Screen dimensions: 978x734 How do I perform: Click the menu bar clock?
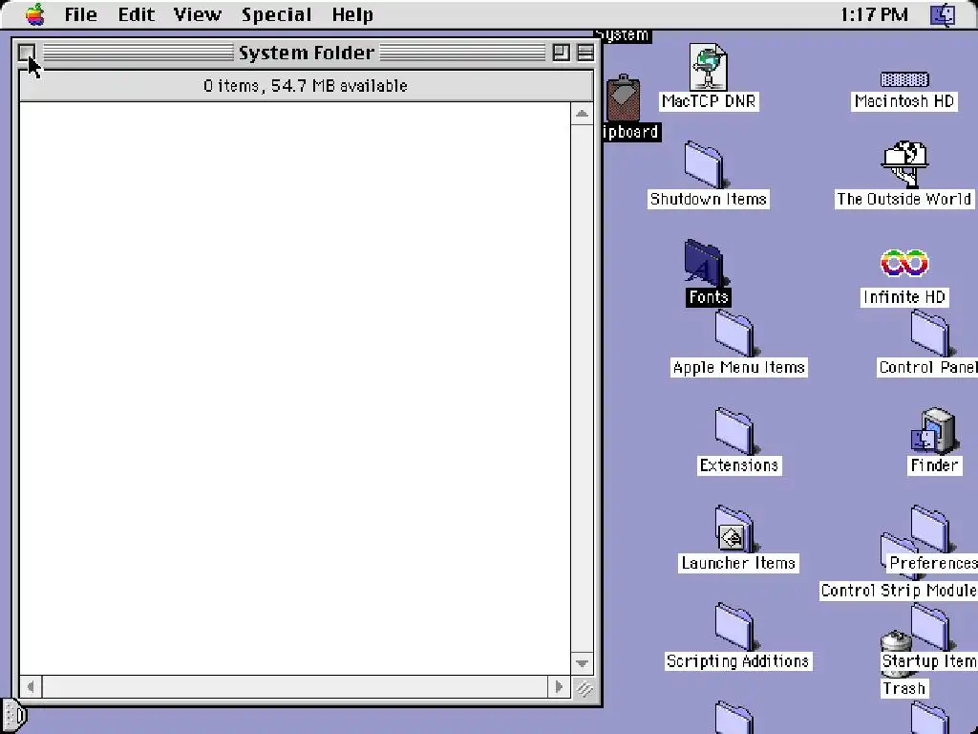pos(874,14)
